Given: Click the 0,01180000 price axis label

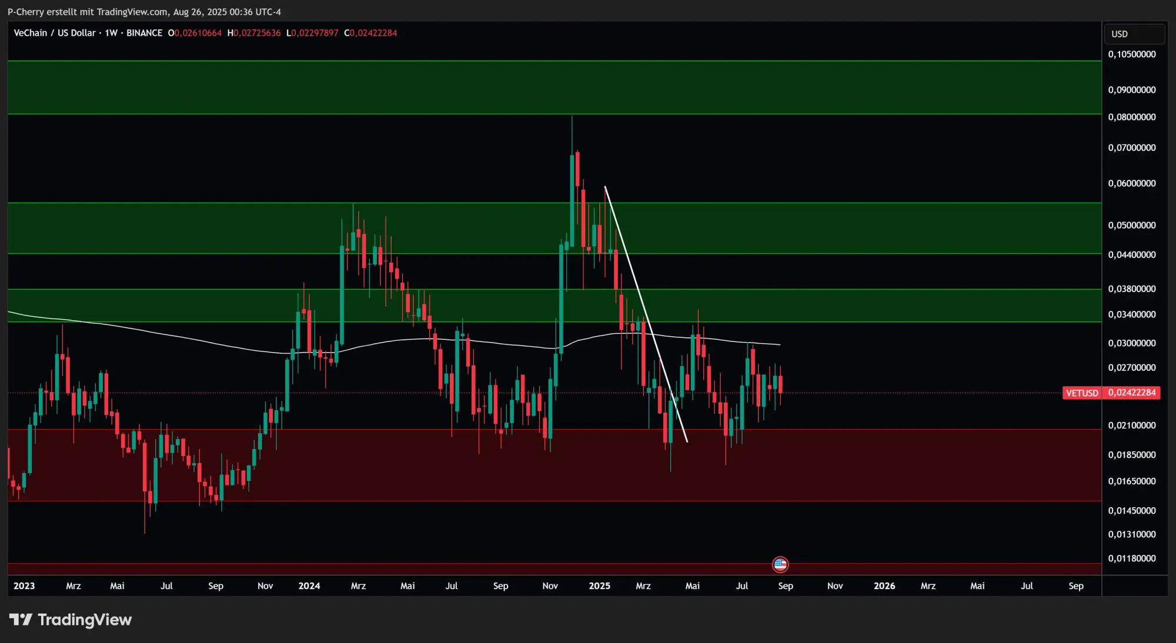Looking at the screenshot, I should (1132, 558).
